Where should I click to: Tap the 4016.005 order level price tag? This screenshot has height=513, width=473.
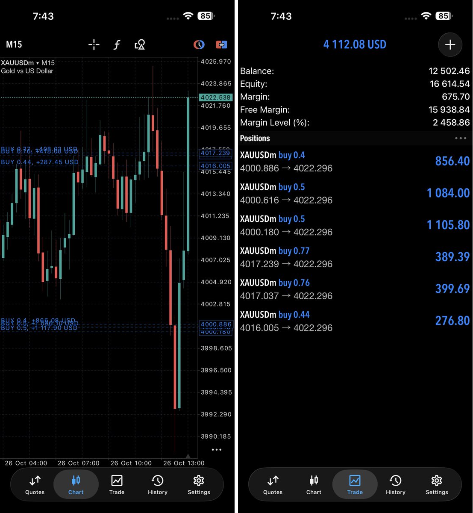tap(216, 166)
